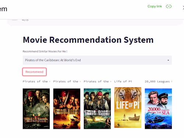Click the Recommend Similar Movies For Me label

click(x=45, y=52)
